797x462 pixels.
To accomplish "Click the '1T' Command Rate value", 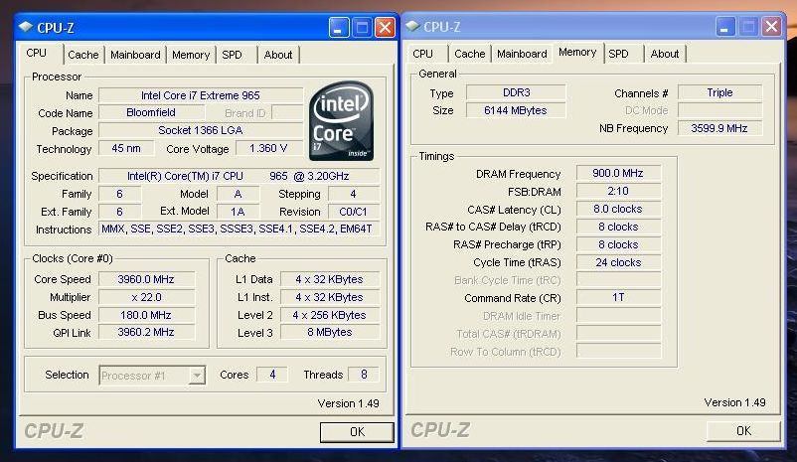I will [618, 297].
